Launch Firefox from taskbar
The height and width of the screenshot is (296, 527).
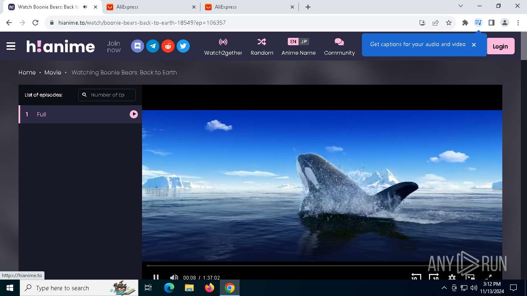point(210,288)
